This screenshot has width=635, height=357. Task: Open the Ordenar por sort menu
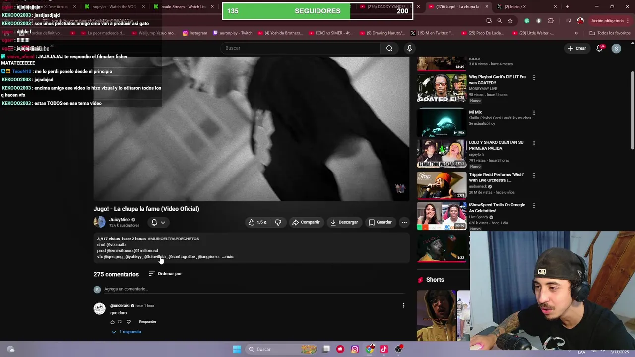165,274
